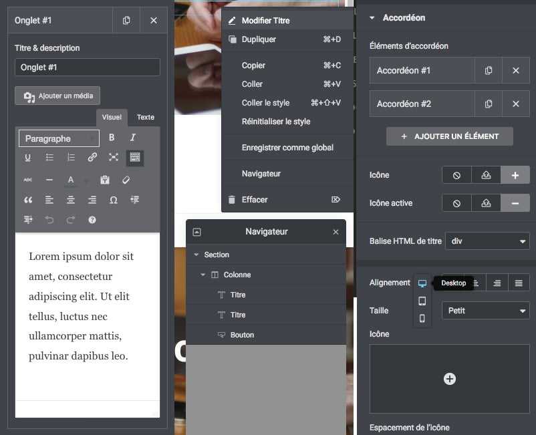Open the keyboard shortcuts help
536x435 pixels.
(92, 220)
